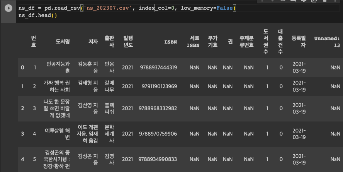The width and height of the screenshot is (343, 172).
Task: Click ISBN value 9788937444319
Action: (x=158, y=67)
